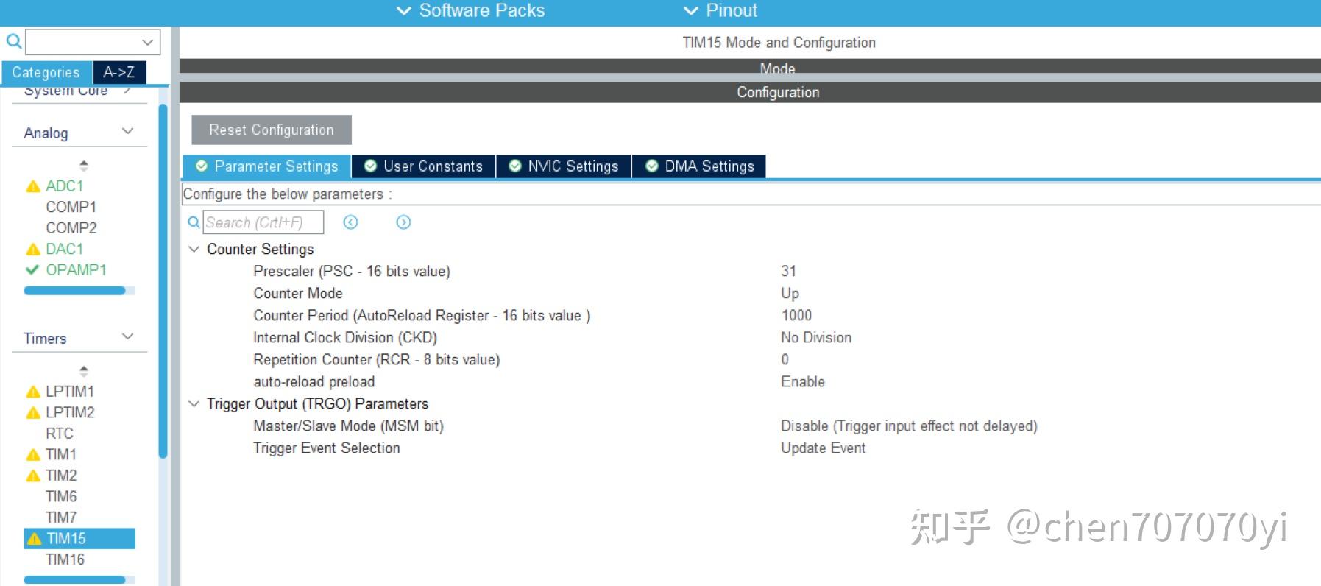Open Counter Mode value Up
This screenshot has height=586, width=1321.
point(790,293)
